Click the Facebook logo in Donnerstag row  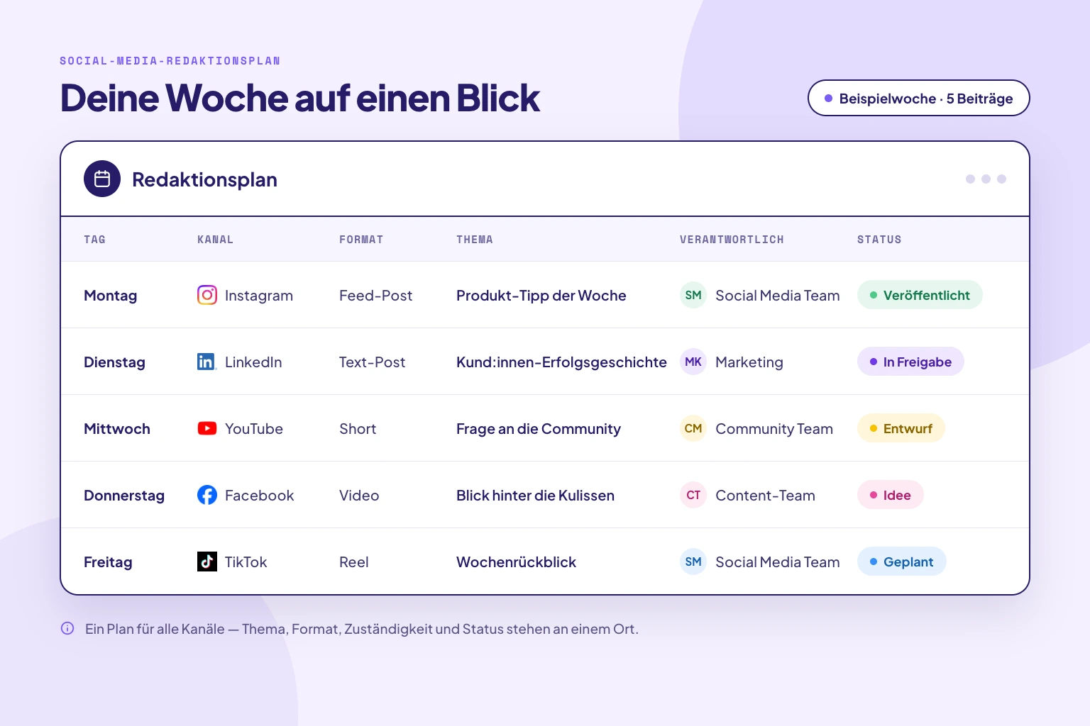coord(207,495)
